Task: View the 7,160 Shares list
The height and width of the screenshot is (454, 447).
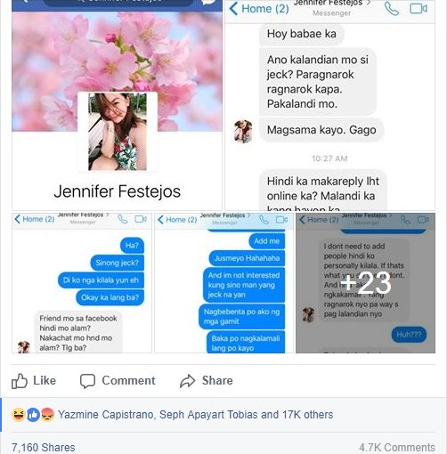Action: pos(44,447)
